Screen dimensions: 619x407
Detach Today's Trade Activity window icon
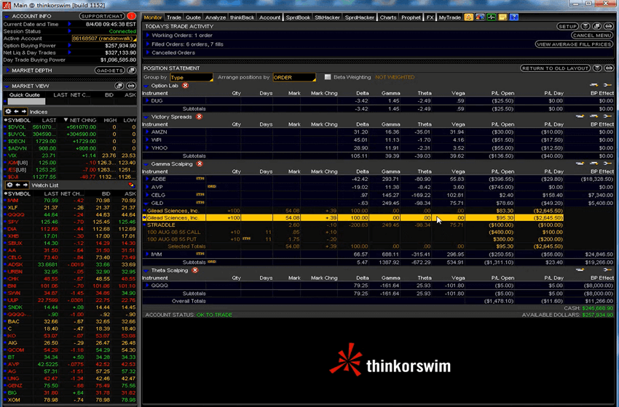[597, 26]
